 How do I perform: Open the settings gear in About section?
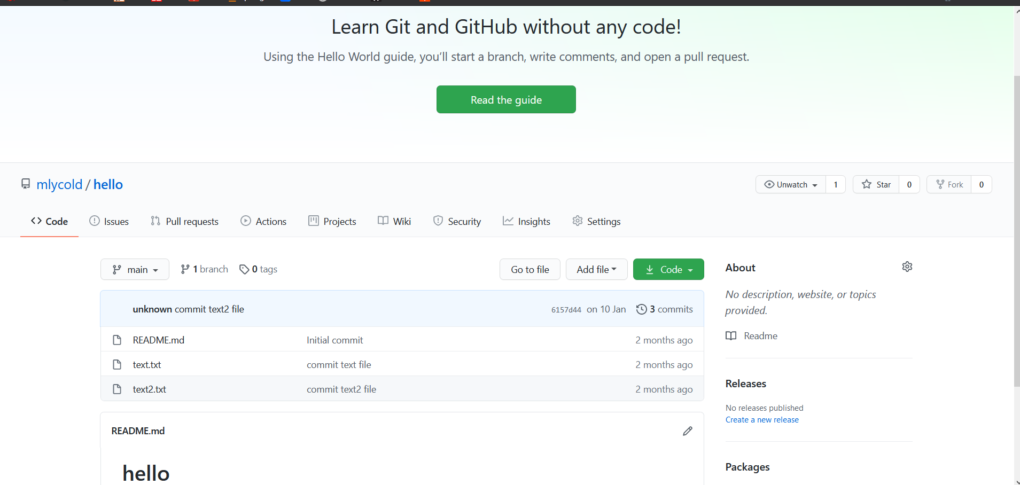907,267
